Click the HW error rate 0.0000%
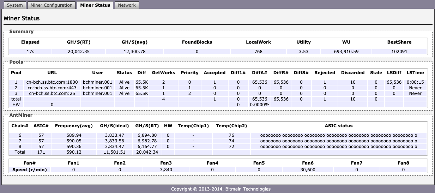 click(x=259, y=105)
